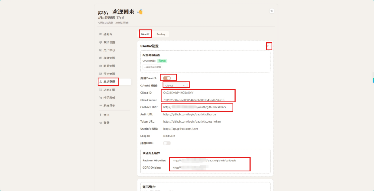Click the OAuth2设置 heading
374x191 pixels.
coord(149,46)
